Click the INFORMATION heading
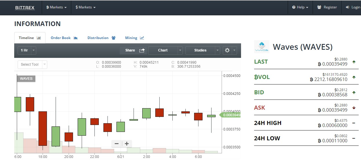This screenshot has height=162, width=361. coord(38,24)
